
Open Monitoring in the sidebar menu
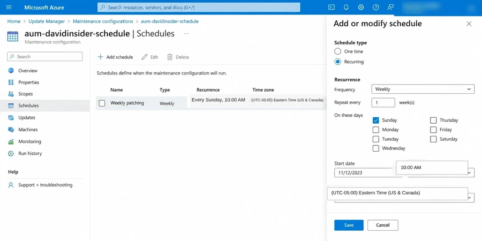(x=29, y=141)
